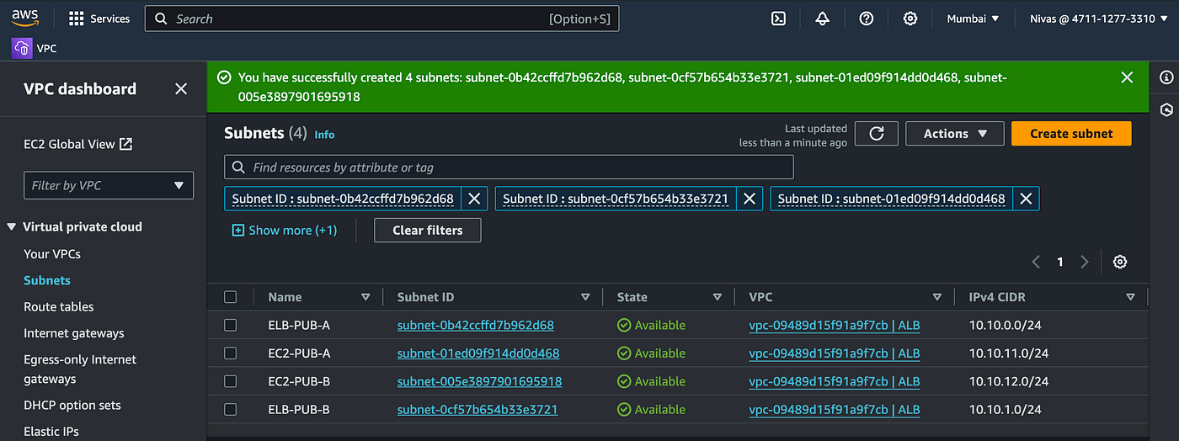This screenshot has height=441, width=1179.
Task: Select the 10.10.12.0/24 CIDR cell
Action: point(1008,381)
